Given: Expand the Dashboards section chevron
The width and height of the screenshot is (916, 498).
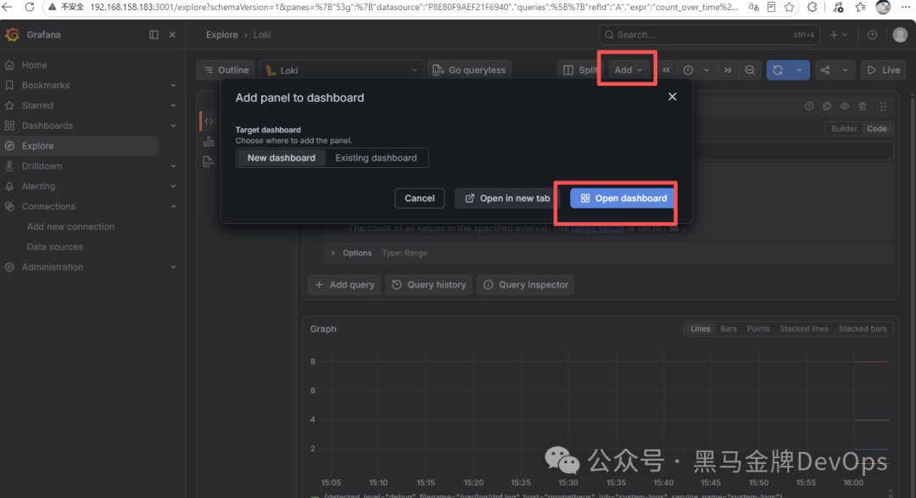Looking at the screenshot, I should click(x=174, y=126).
